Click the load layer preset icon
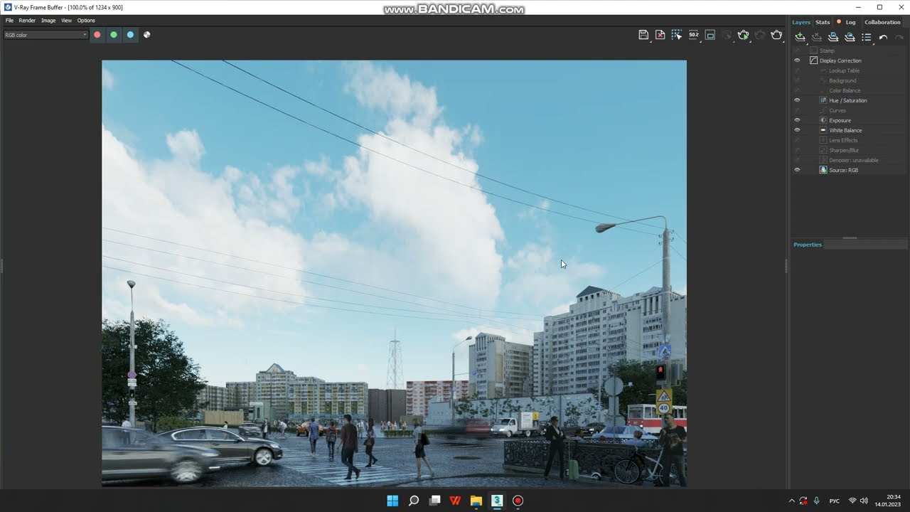 pyautogui.click(x=850, y=37)
